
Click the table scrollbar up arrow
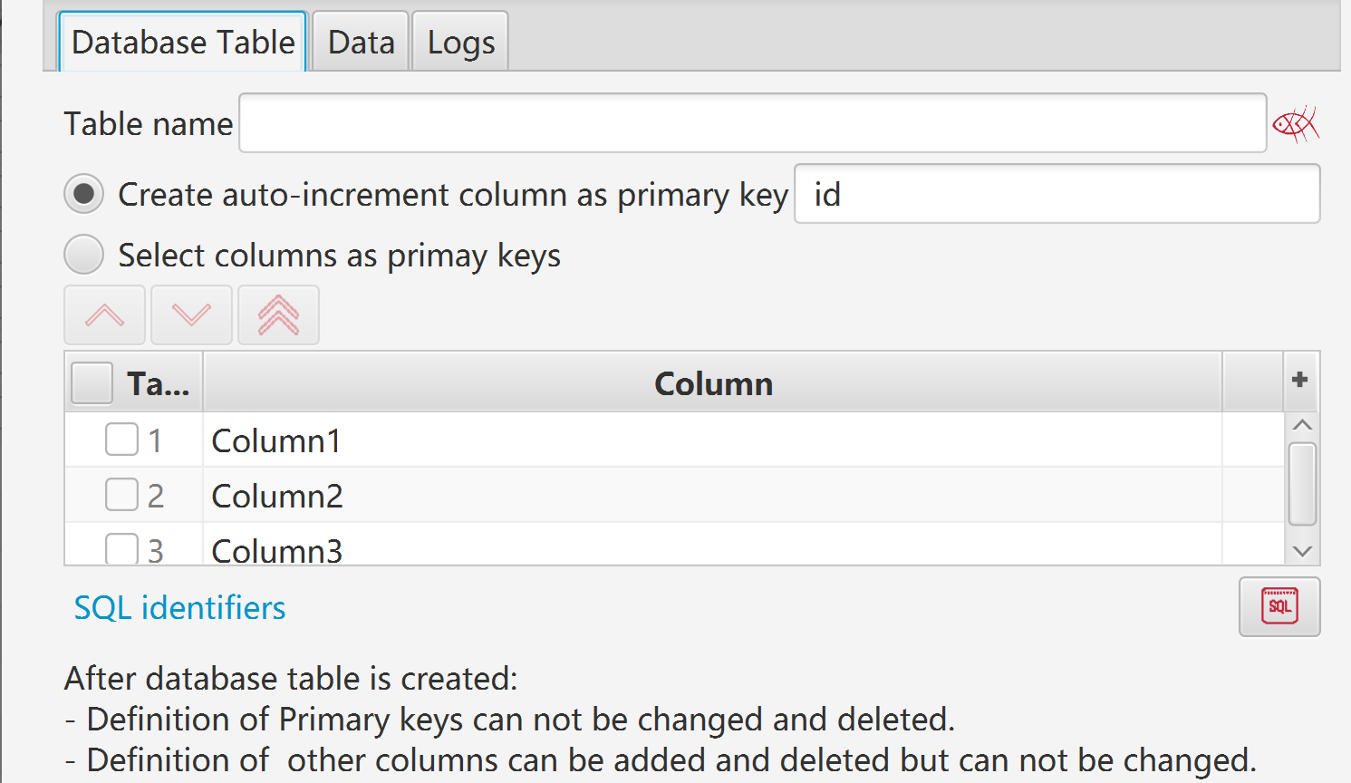[x=1303, y=425]
